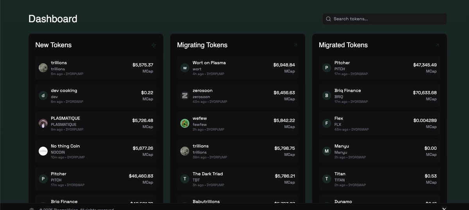The width and height of the screenshot is (469, 210).
Task: Click the wefew green frog avatar
Action: [185, 123]
